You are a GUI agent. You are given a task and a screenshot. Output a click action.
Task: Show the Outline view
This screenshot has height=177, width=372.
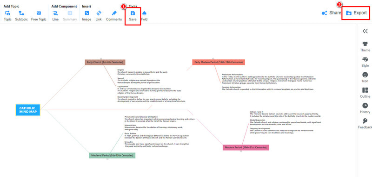365,93
